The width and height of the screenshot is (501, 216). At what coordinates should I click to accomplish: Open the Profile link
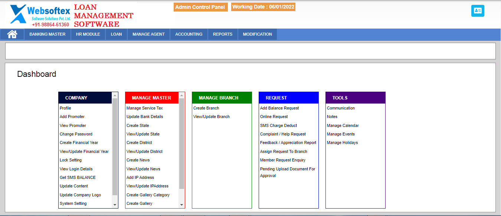(65, 108)
